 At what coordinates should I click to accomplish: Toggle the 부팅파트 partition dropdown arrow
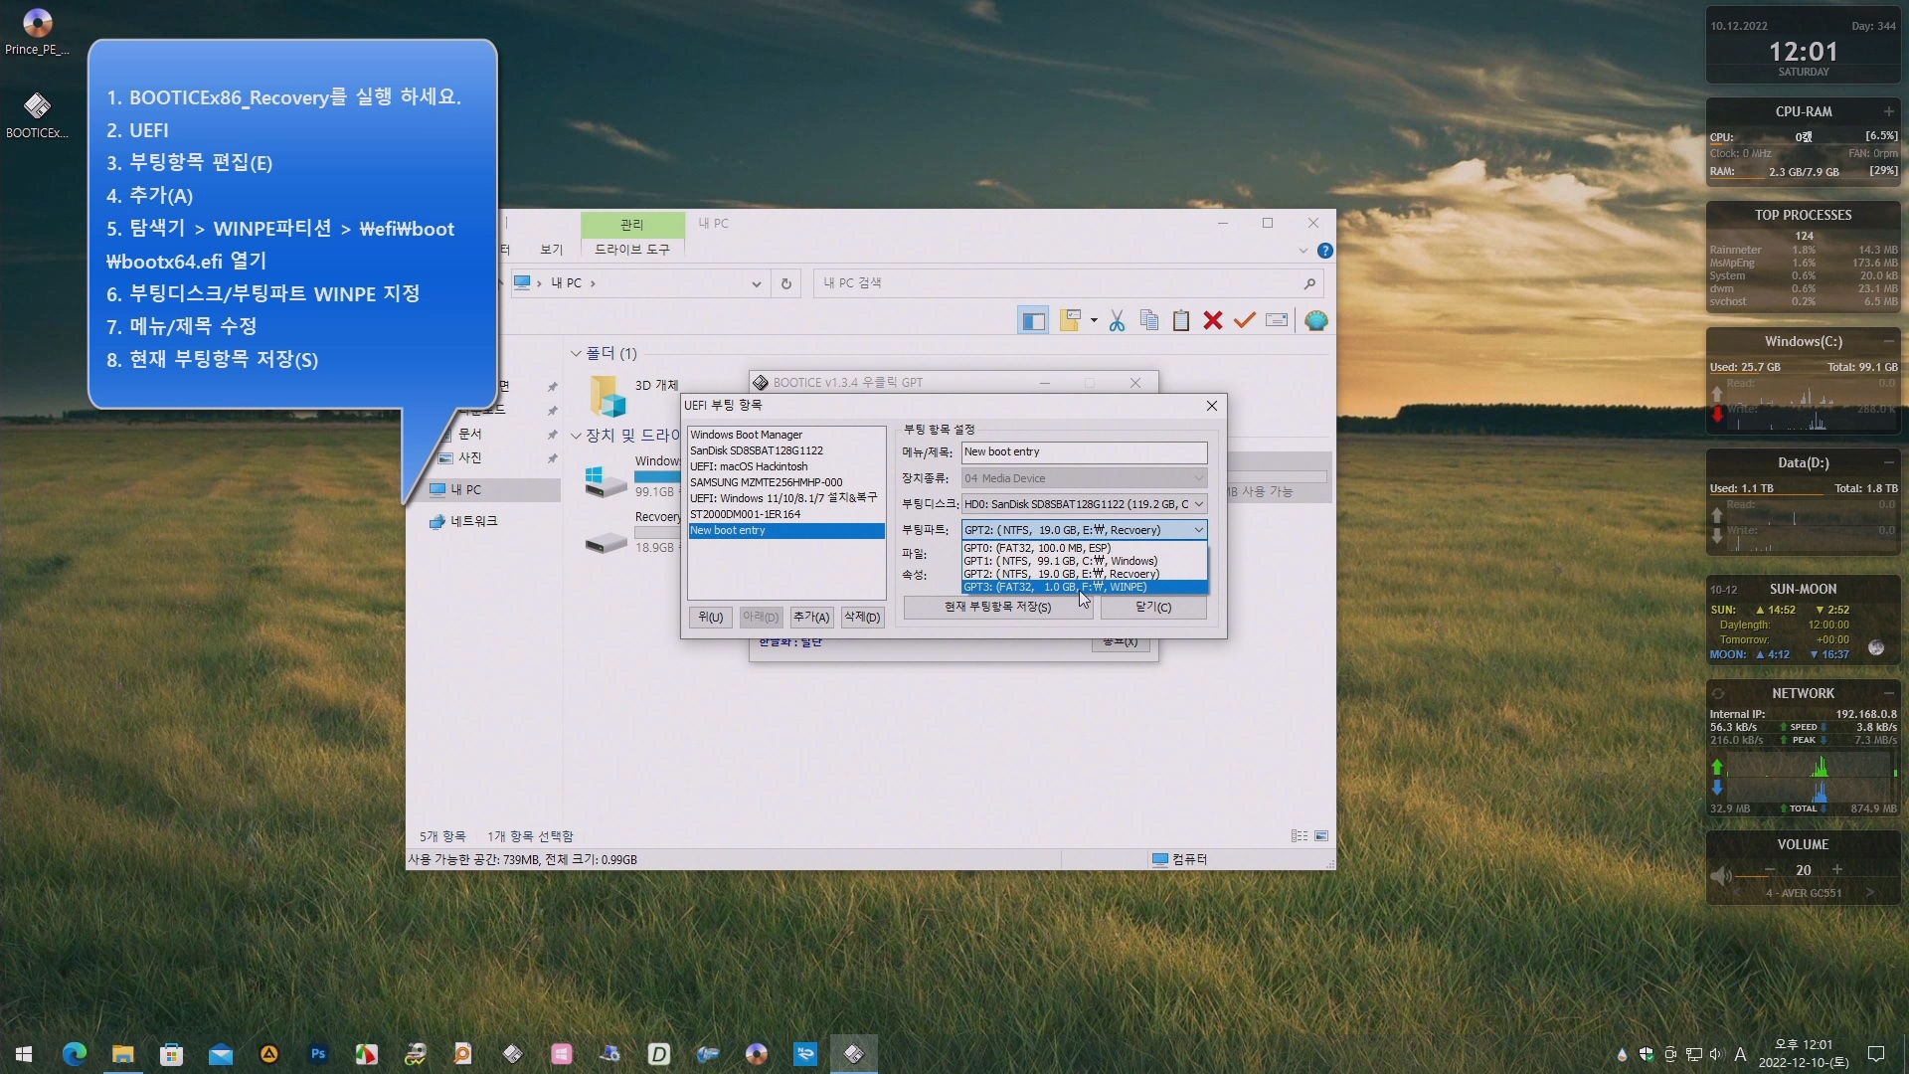1198,530
